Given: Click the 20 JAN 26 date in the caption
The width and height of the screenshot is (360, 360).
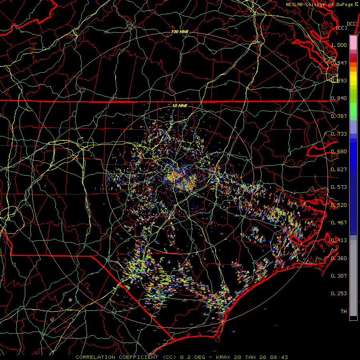Looking at the screenshot, I should 250,357.
